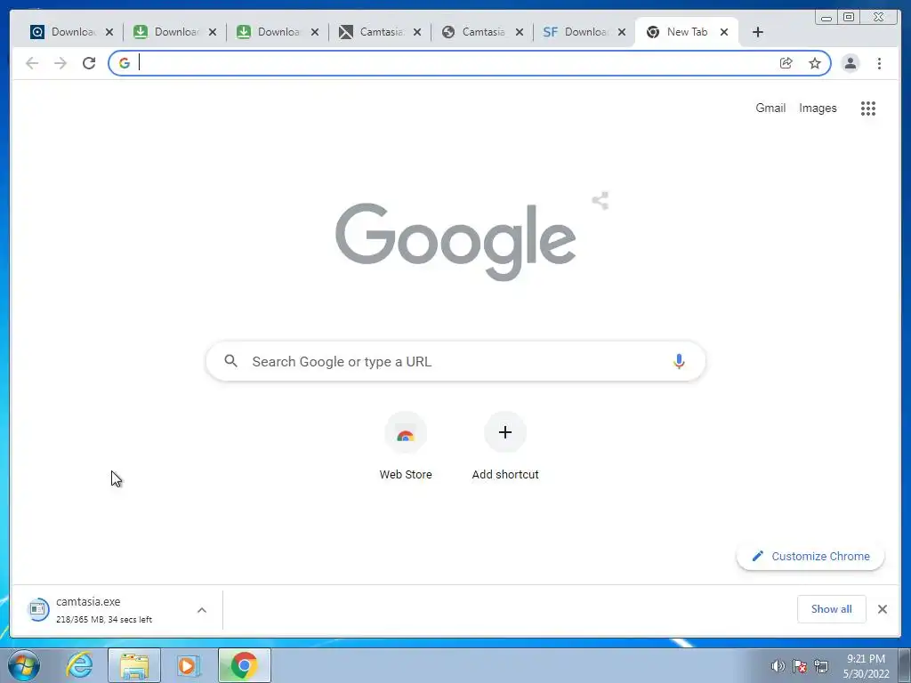Go back to the previous page
911x683 pixels.
(x=32, y=63)
